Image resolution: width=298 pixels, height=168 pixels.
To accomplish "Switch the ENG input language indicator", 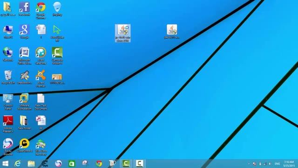I will click(278, 164).
